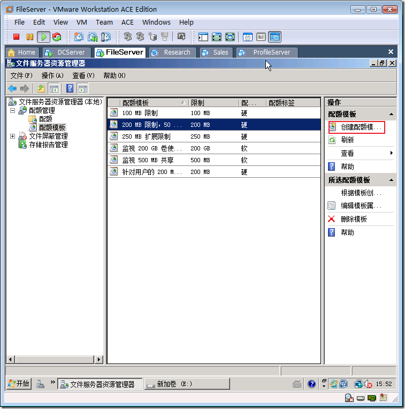Screen dimensions: 405x409
Task: Click 创建配额模 create quota template action
Action: click(356, 127)
